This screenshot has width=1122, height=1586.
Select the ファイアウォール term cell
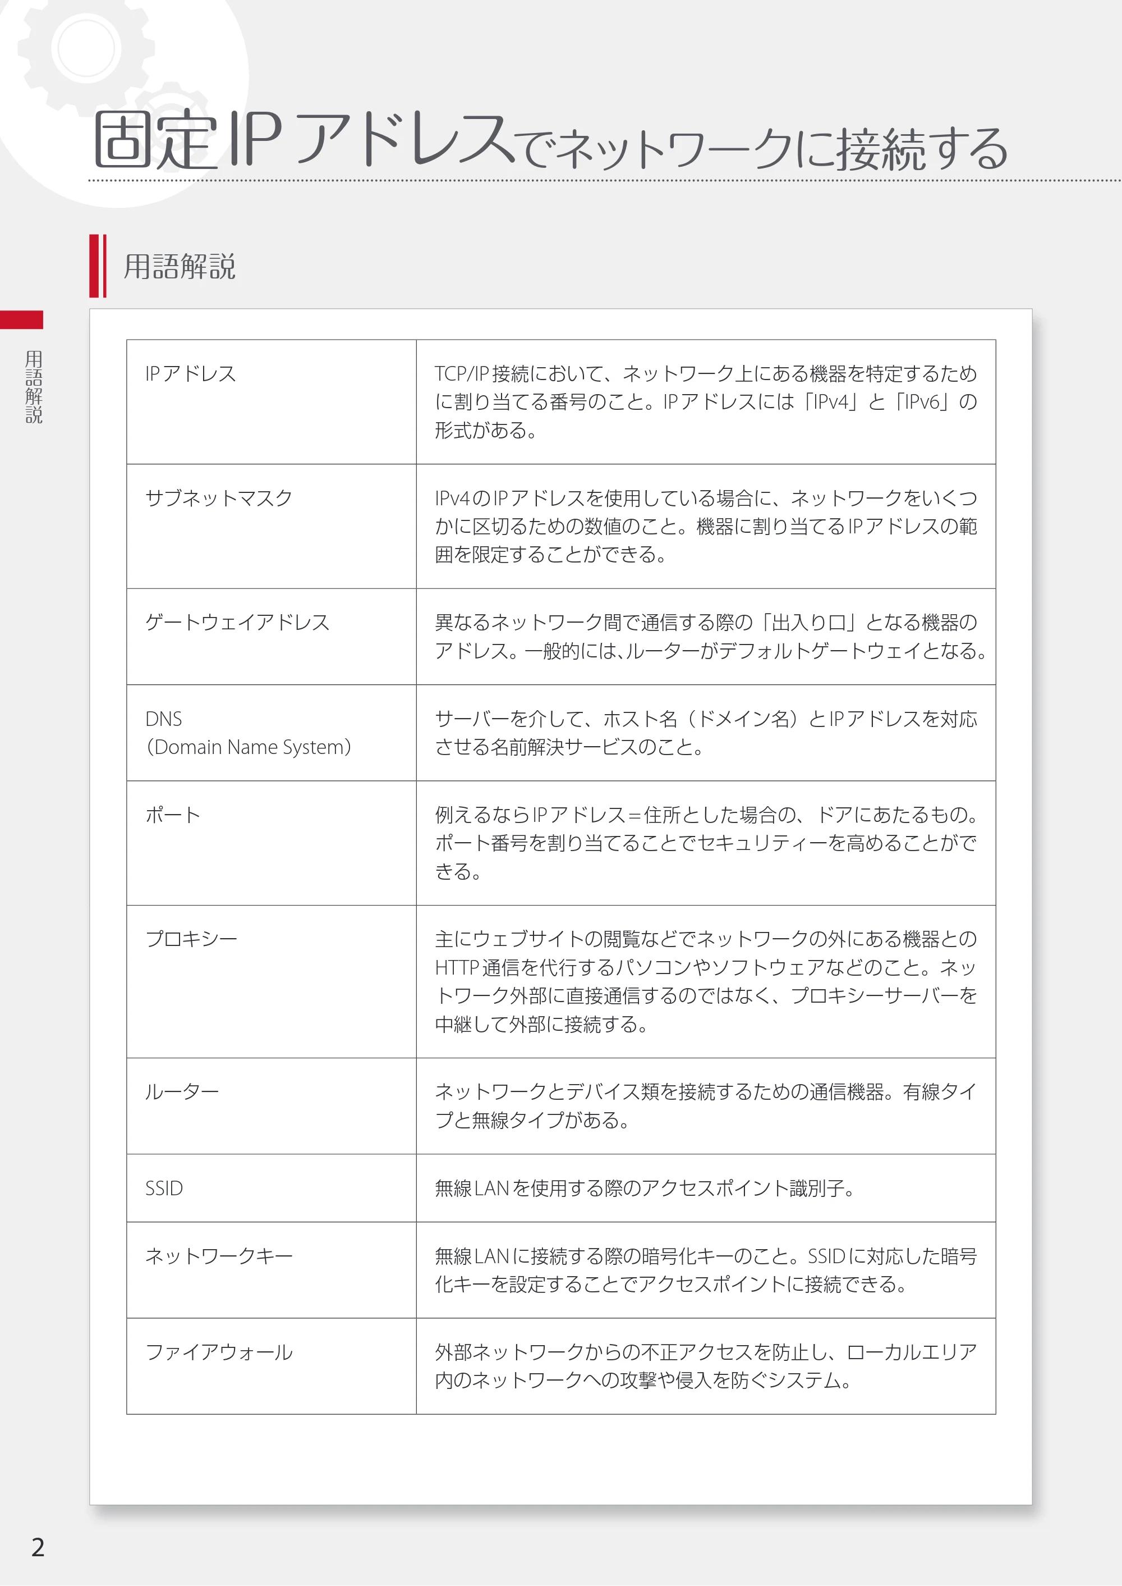click(x=272, y=1366)
